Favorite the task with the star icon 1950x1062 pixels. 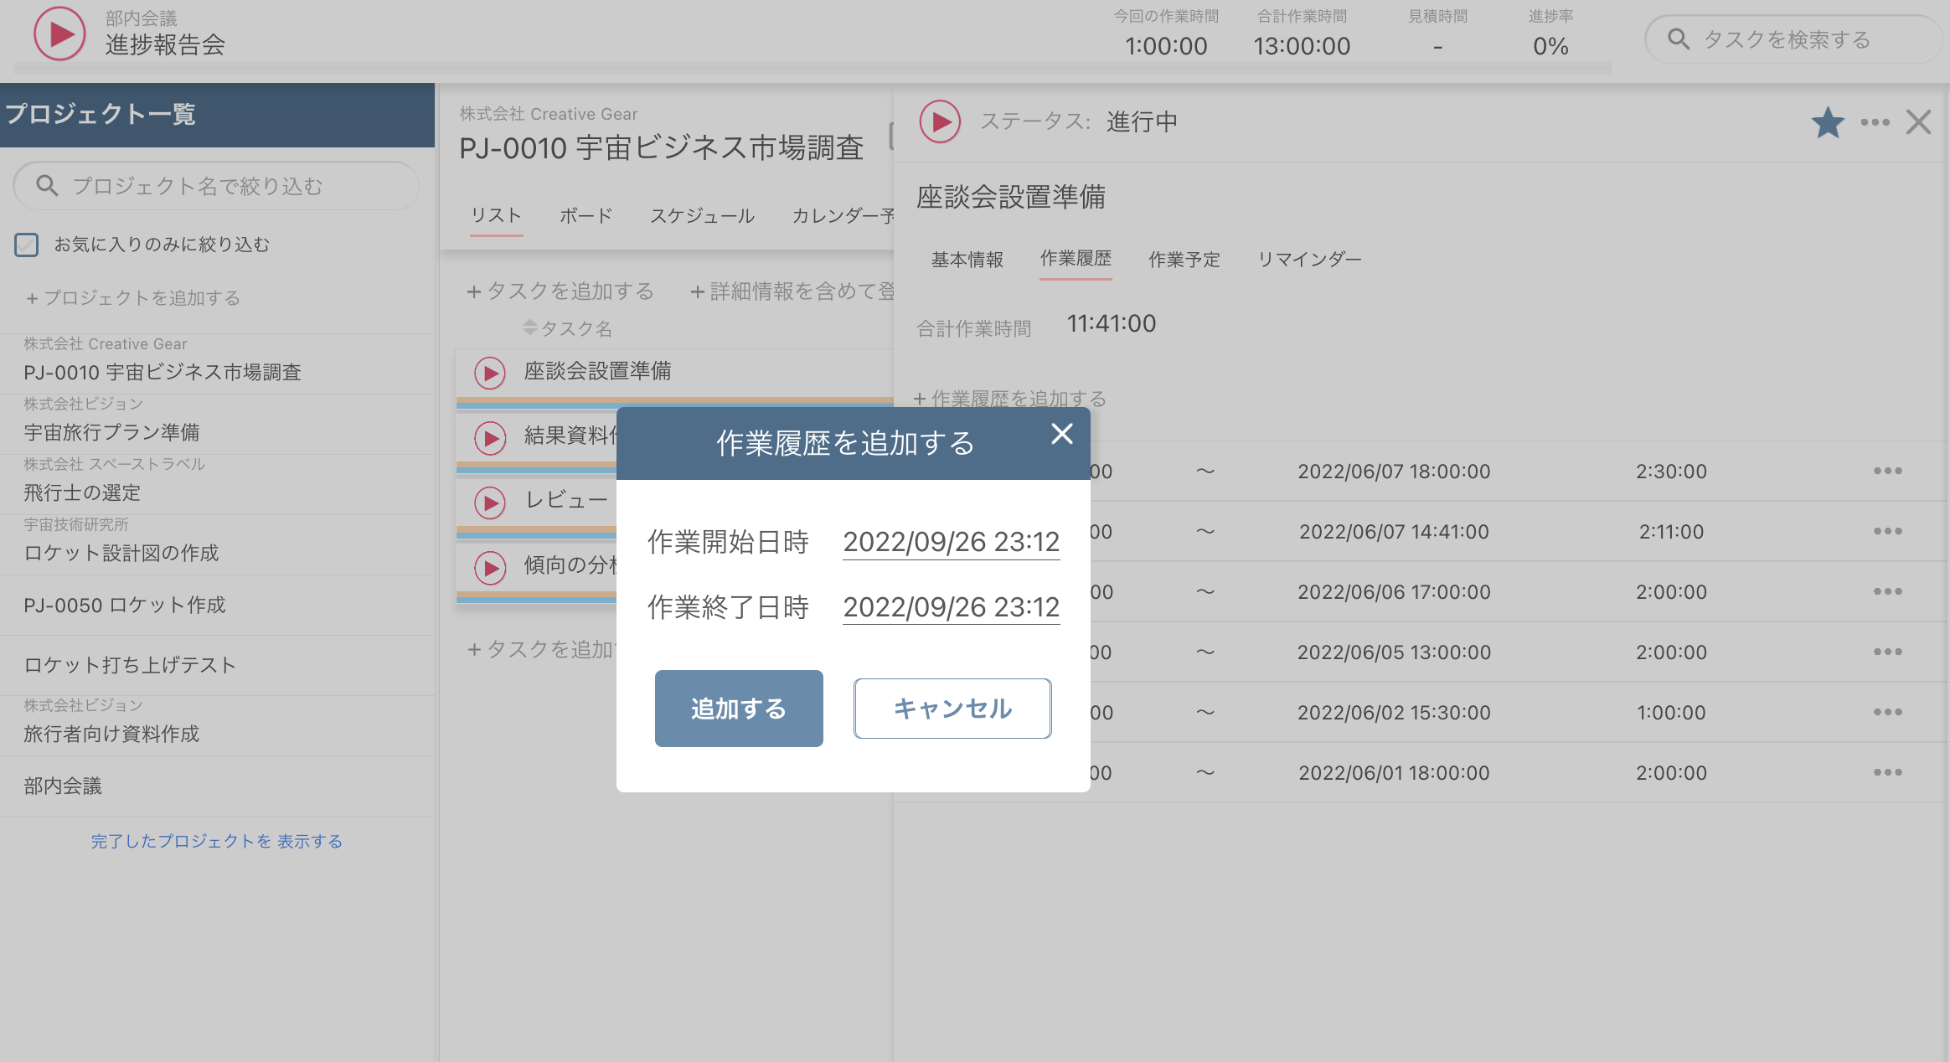pyautogui.click(x=1829, y=122)
